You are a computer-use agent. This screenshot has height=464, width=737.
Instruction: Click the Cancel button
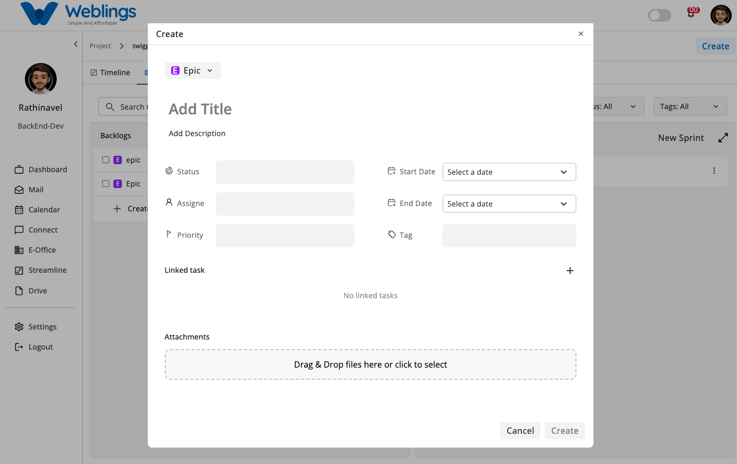click(x=520, y=431)
